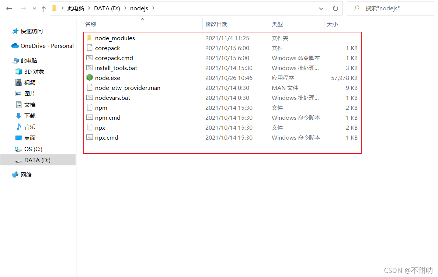Go up one folder level

(44, 8)
